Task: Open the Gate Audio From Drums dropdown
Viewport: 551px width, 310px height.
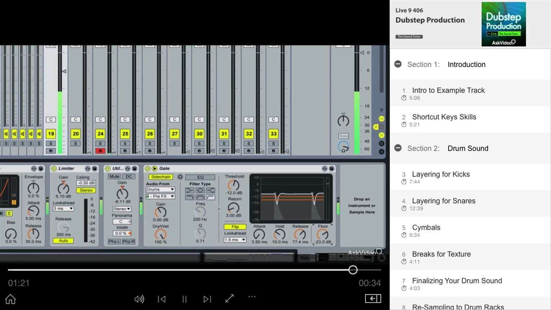Action: tap(160, 189)
